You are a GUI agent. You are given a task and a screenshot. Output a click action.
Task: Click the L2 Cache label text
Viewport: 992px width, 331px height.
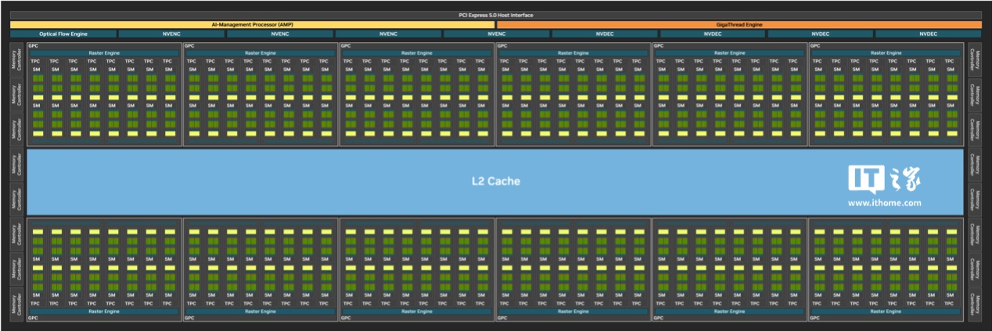point(495,181)
